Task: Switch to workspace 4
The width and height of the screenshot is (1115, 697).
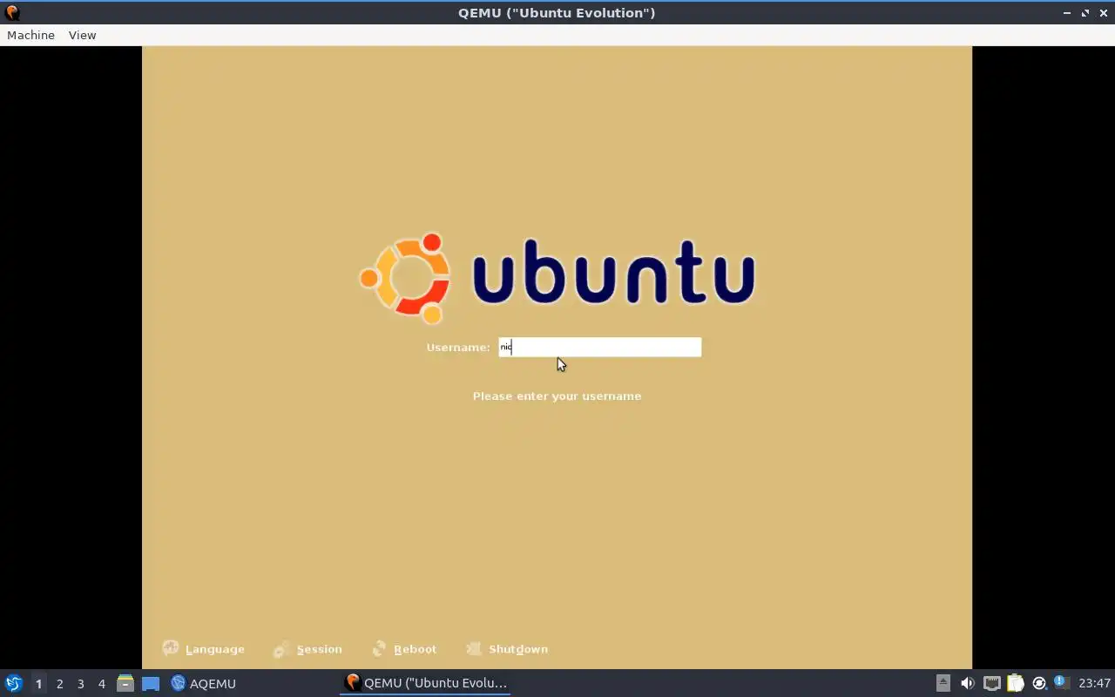Action: 101,684
